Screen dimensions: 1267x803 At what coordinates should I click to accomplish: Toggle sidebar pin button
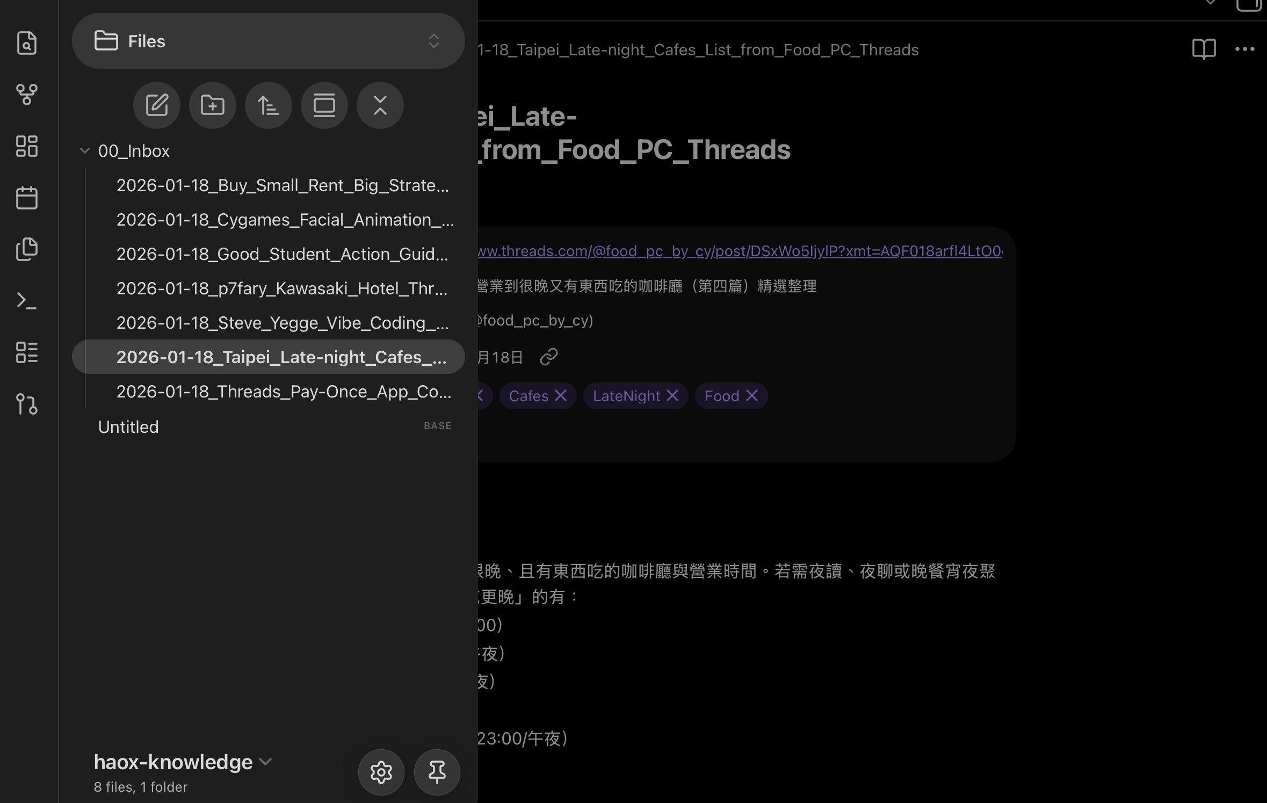(x=437, y=772)
